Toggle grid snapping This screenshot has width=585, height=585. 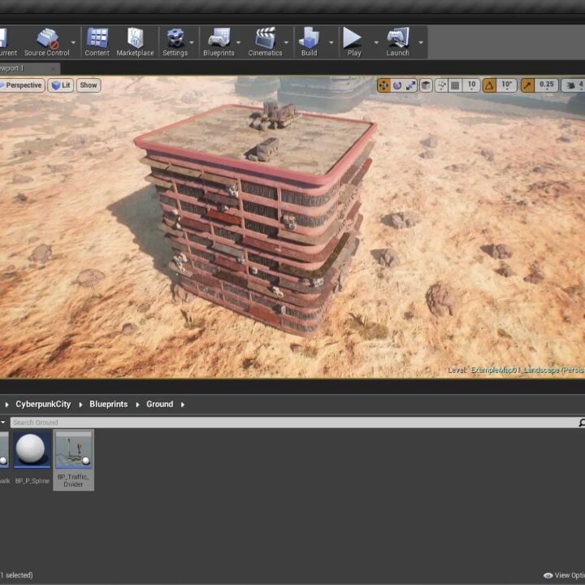point(455,85)
